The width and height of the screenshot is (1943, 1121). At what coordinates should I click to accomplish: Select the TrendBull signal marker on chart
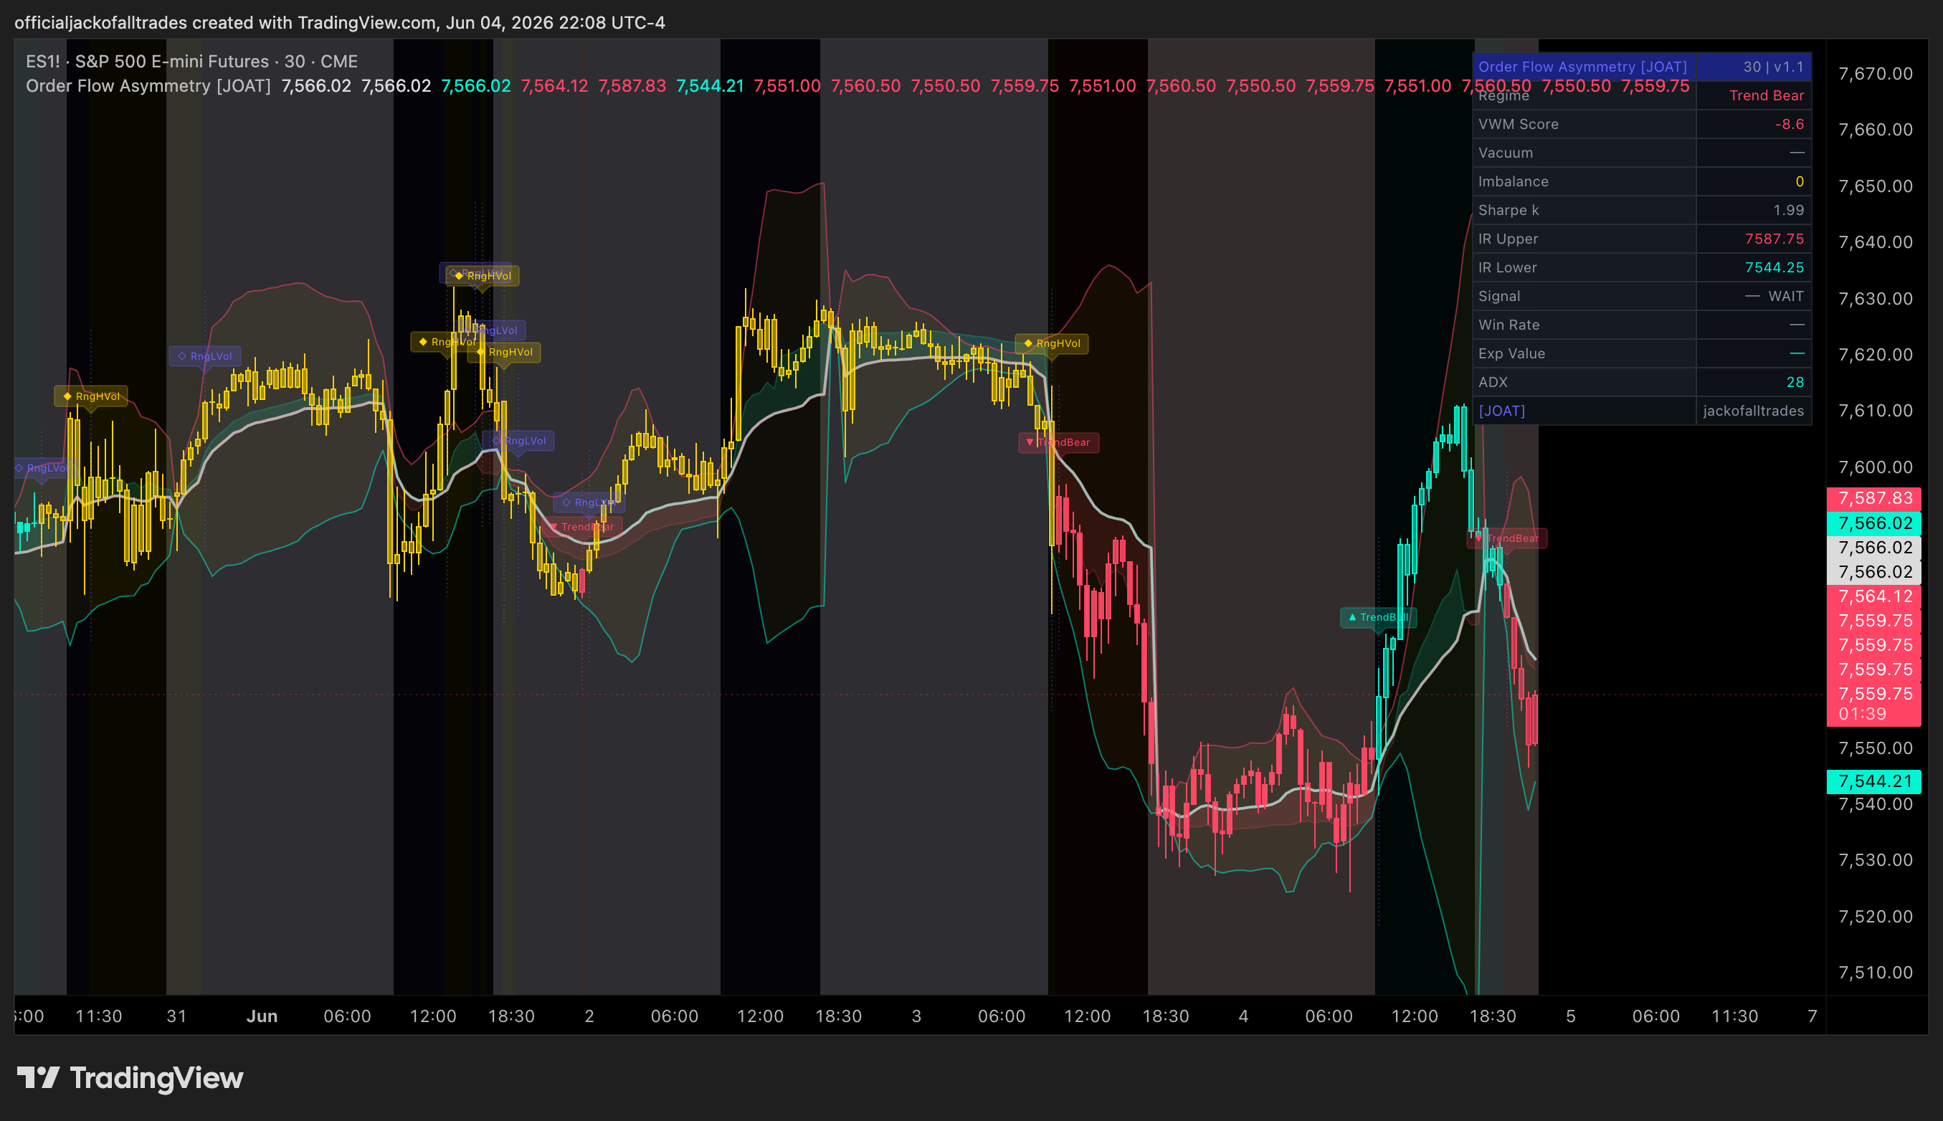point(1378,617)
